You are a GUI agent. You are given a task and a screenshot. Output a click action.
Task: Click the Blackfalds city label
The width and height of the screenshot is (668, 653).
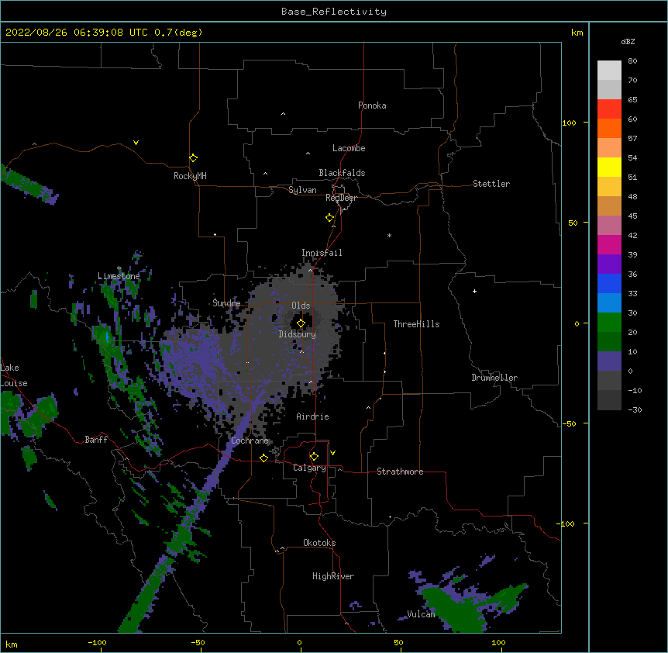(342, 173)
